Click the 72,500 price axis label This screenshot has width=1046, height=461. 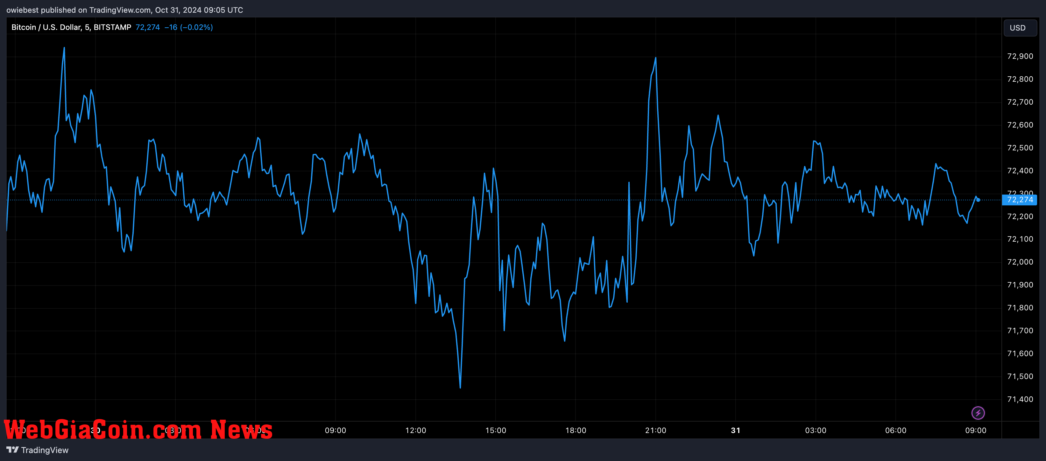coord(1020,148)
